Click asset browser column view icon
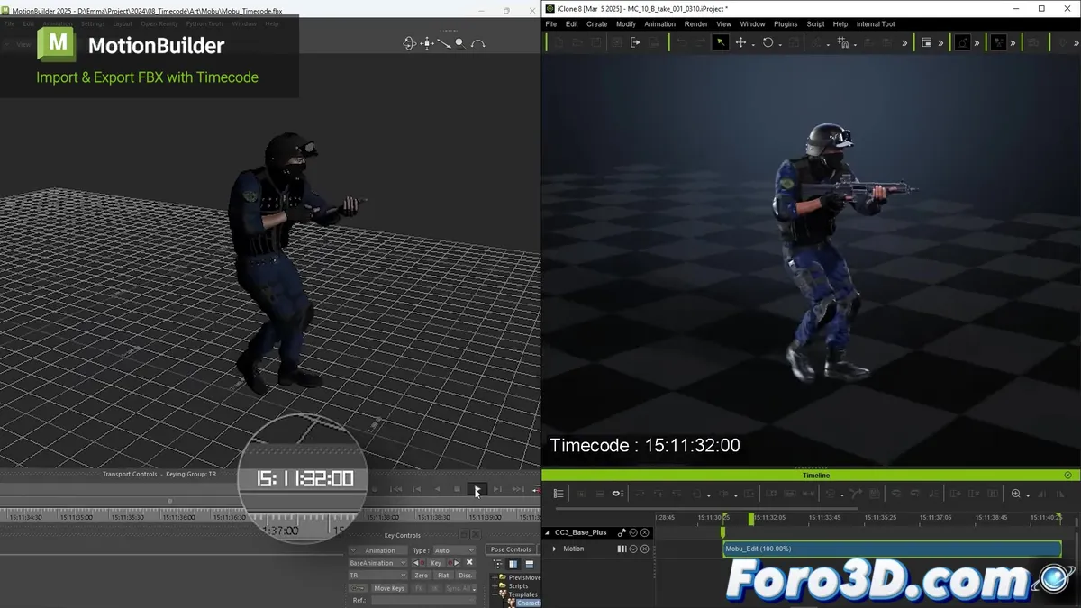Viewport: 1081px width, 608px height. 513,564
